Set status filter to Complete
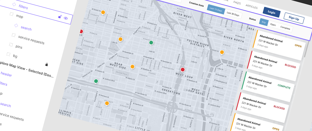The image size is (312, 131). [x=285, y=28]
